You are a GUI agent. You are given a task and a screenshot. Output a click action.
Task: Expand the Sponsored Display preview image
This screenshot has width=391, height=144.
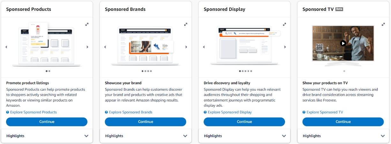pyautogui.click(x=285, y=24)
